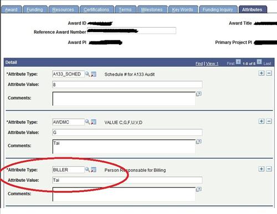Click the View 1 link
Image resolution: width=277 pixels, height=214 pixels.
coord(212,64)
